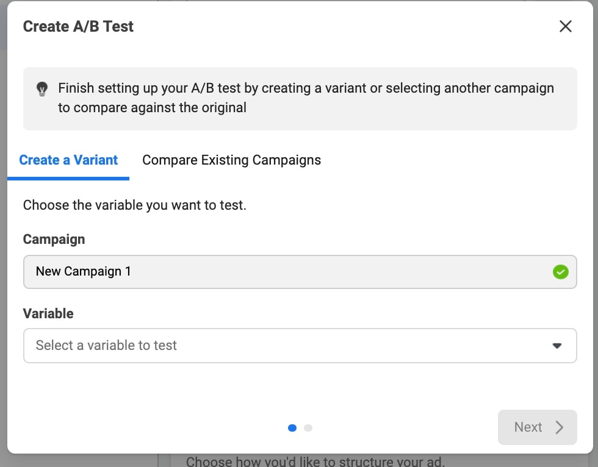Click the Finish setting up info banner
Image resolution: width=598 pixels, height=467 pixels.
[x=305, y=98]
